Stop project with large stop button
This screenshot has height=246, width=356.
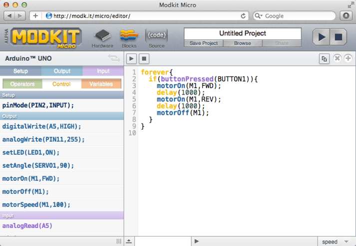pyautogui.click(x=339, y=37)
